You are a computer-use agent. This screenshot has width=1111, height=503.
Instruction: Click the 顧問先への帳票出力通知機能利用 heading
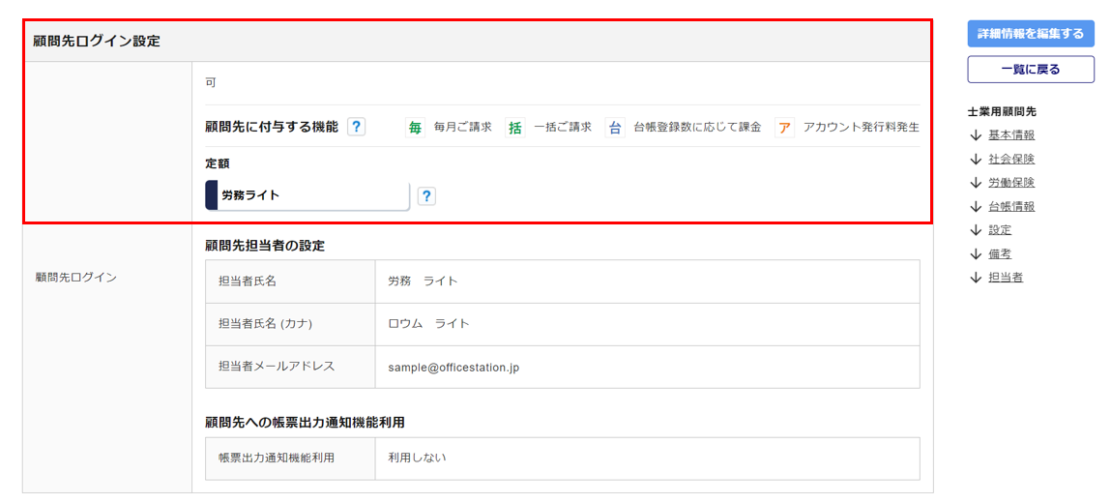coord(305,423)
